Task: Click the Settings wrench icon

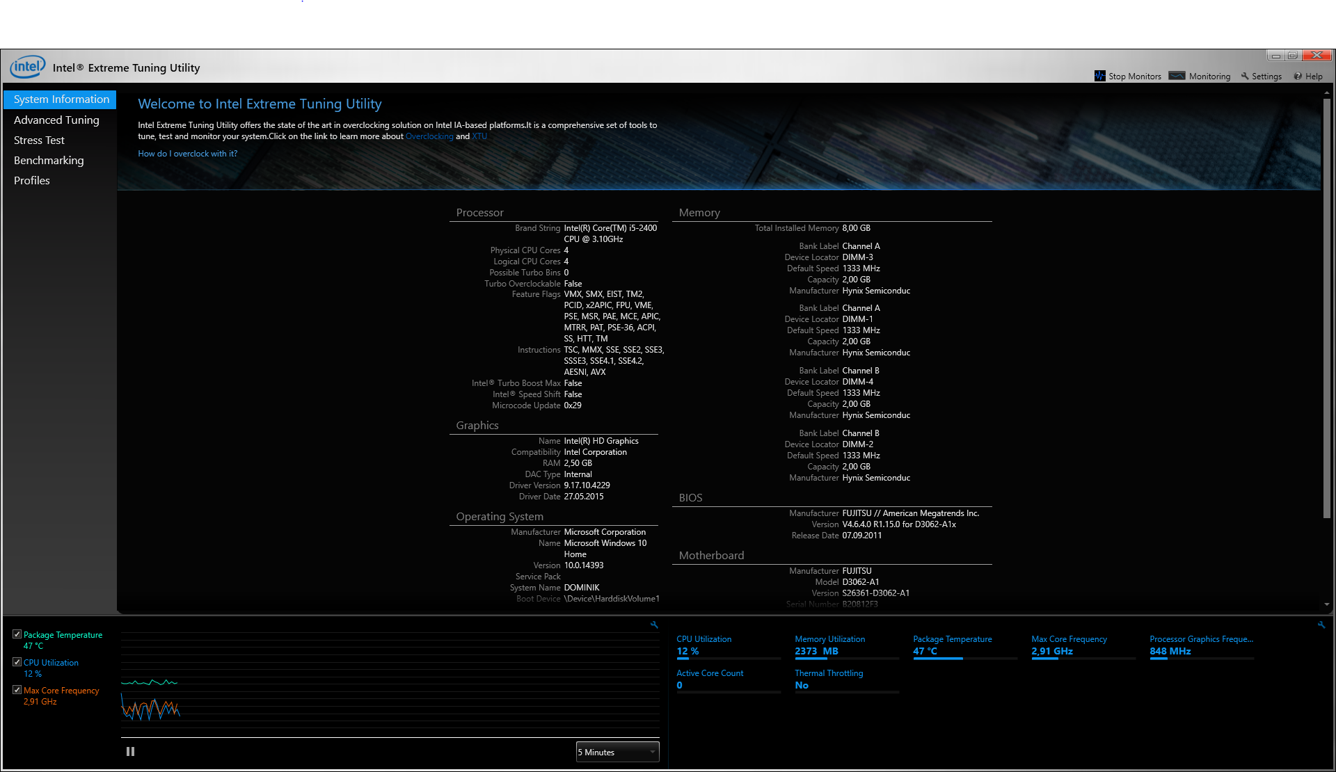Action: pyautogui.click(x=1245, y=76)
